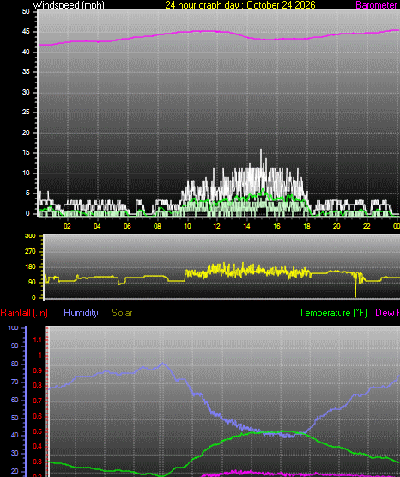Image resolution: width=400 pixels, height=477 pixels.
Task: Click the 10 hour tick label
Action: click(x=187, y=226)
